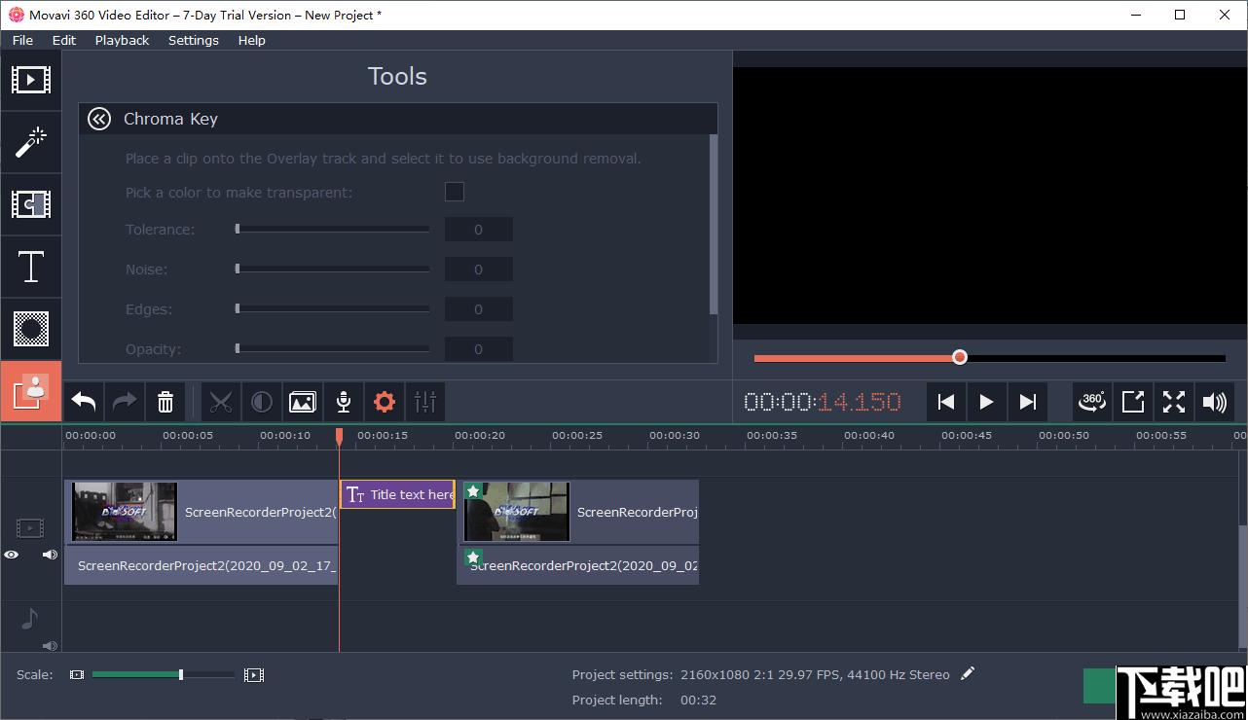Open Clip properties orange gear icon

pyautogui.click(x=385, y=402)
